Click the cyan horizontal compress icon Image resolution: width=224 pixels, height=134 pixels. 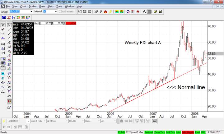click(x=3, y=74)
